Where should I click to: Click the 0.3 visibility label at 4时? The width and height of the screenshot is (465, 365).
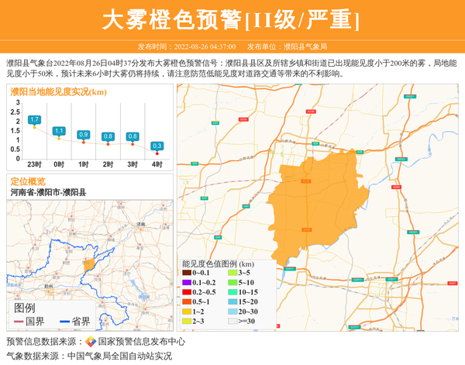[157, 146]
